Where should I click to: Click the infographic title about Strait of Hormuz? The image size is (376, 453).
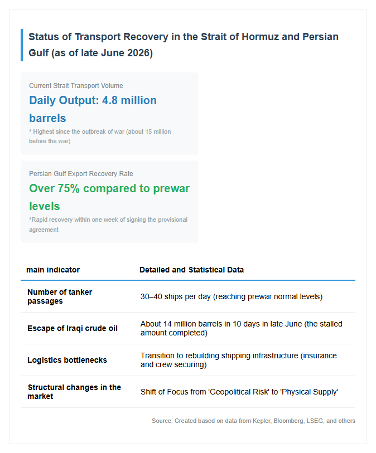point(184,45)
